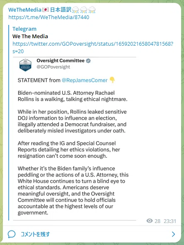Click the @RepJamesComer mention
This screenshot has height=245, width=184.
point(85,80)
